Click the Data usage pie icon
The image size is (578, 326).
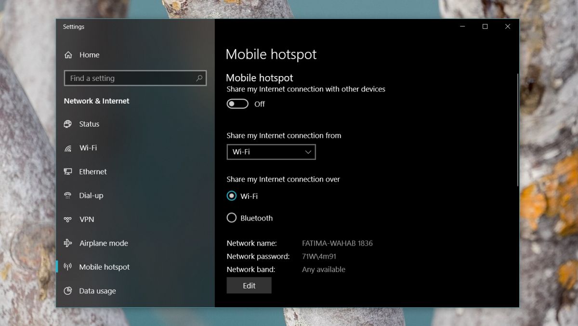click(x=68, y=291)
